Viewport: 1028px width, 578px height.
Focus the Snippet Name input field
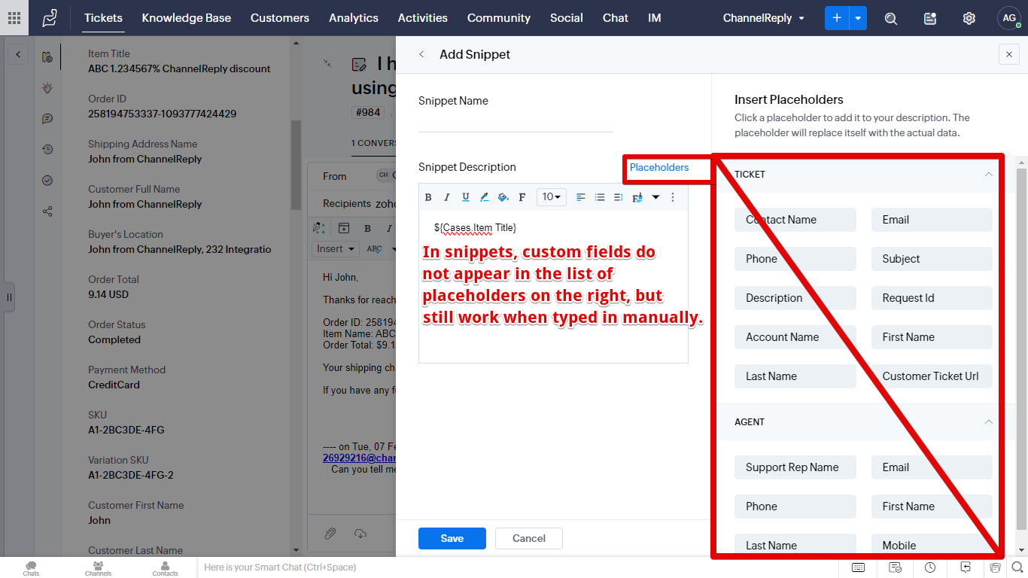[x=516, y=122]
